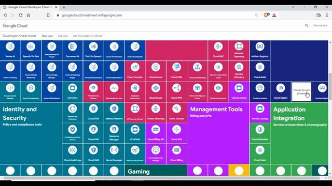Viewport: 332px width, 186px height.
Task: Open the Cloud Domains tile
Action: (x=135, y=71)
